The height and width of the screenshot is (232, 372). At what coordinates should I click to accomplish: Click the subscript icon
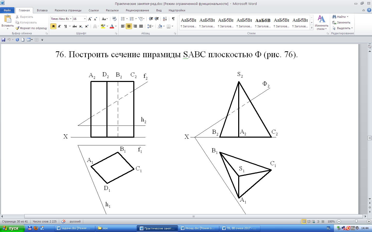tap(81, 26)
